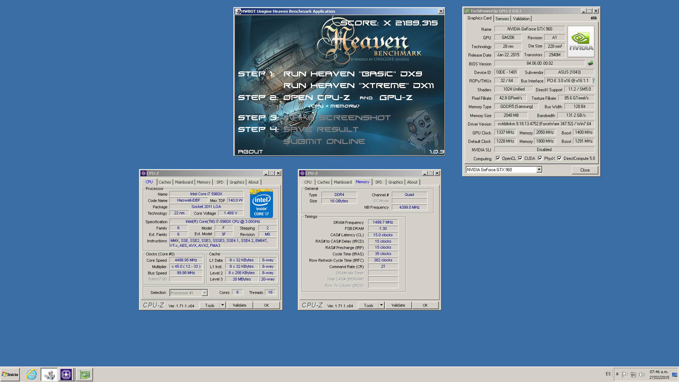The height and width of the screenshot is (382, 679).
Task: Click Run Heaven "Xtreme" DX11
Action: [359, 86]
